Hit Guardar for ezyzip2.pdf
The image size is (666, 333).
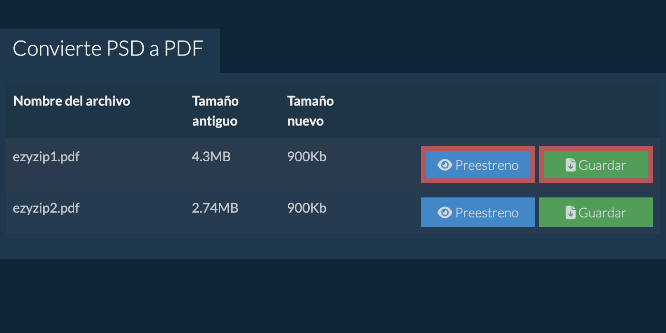[596, 213]
